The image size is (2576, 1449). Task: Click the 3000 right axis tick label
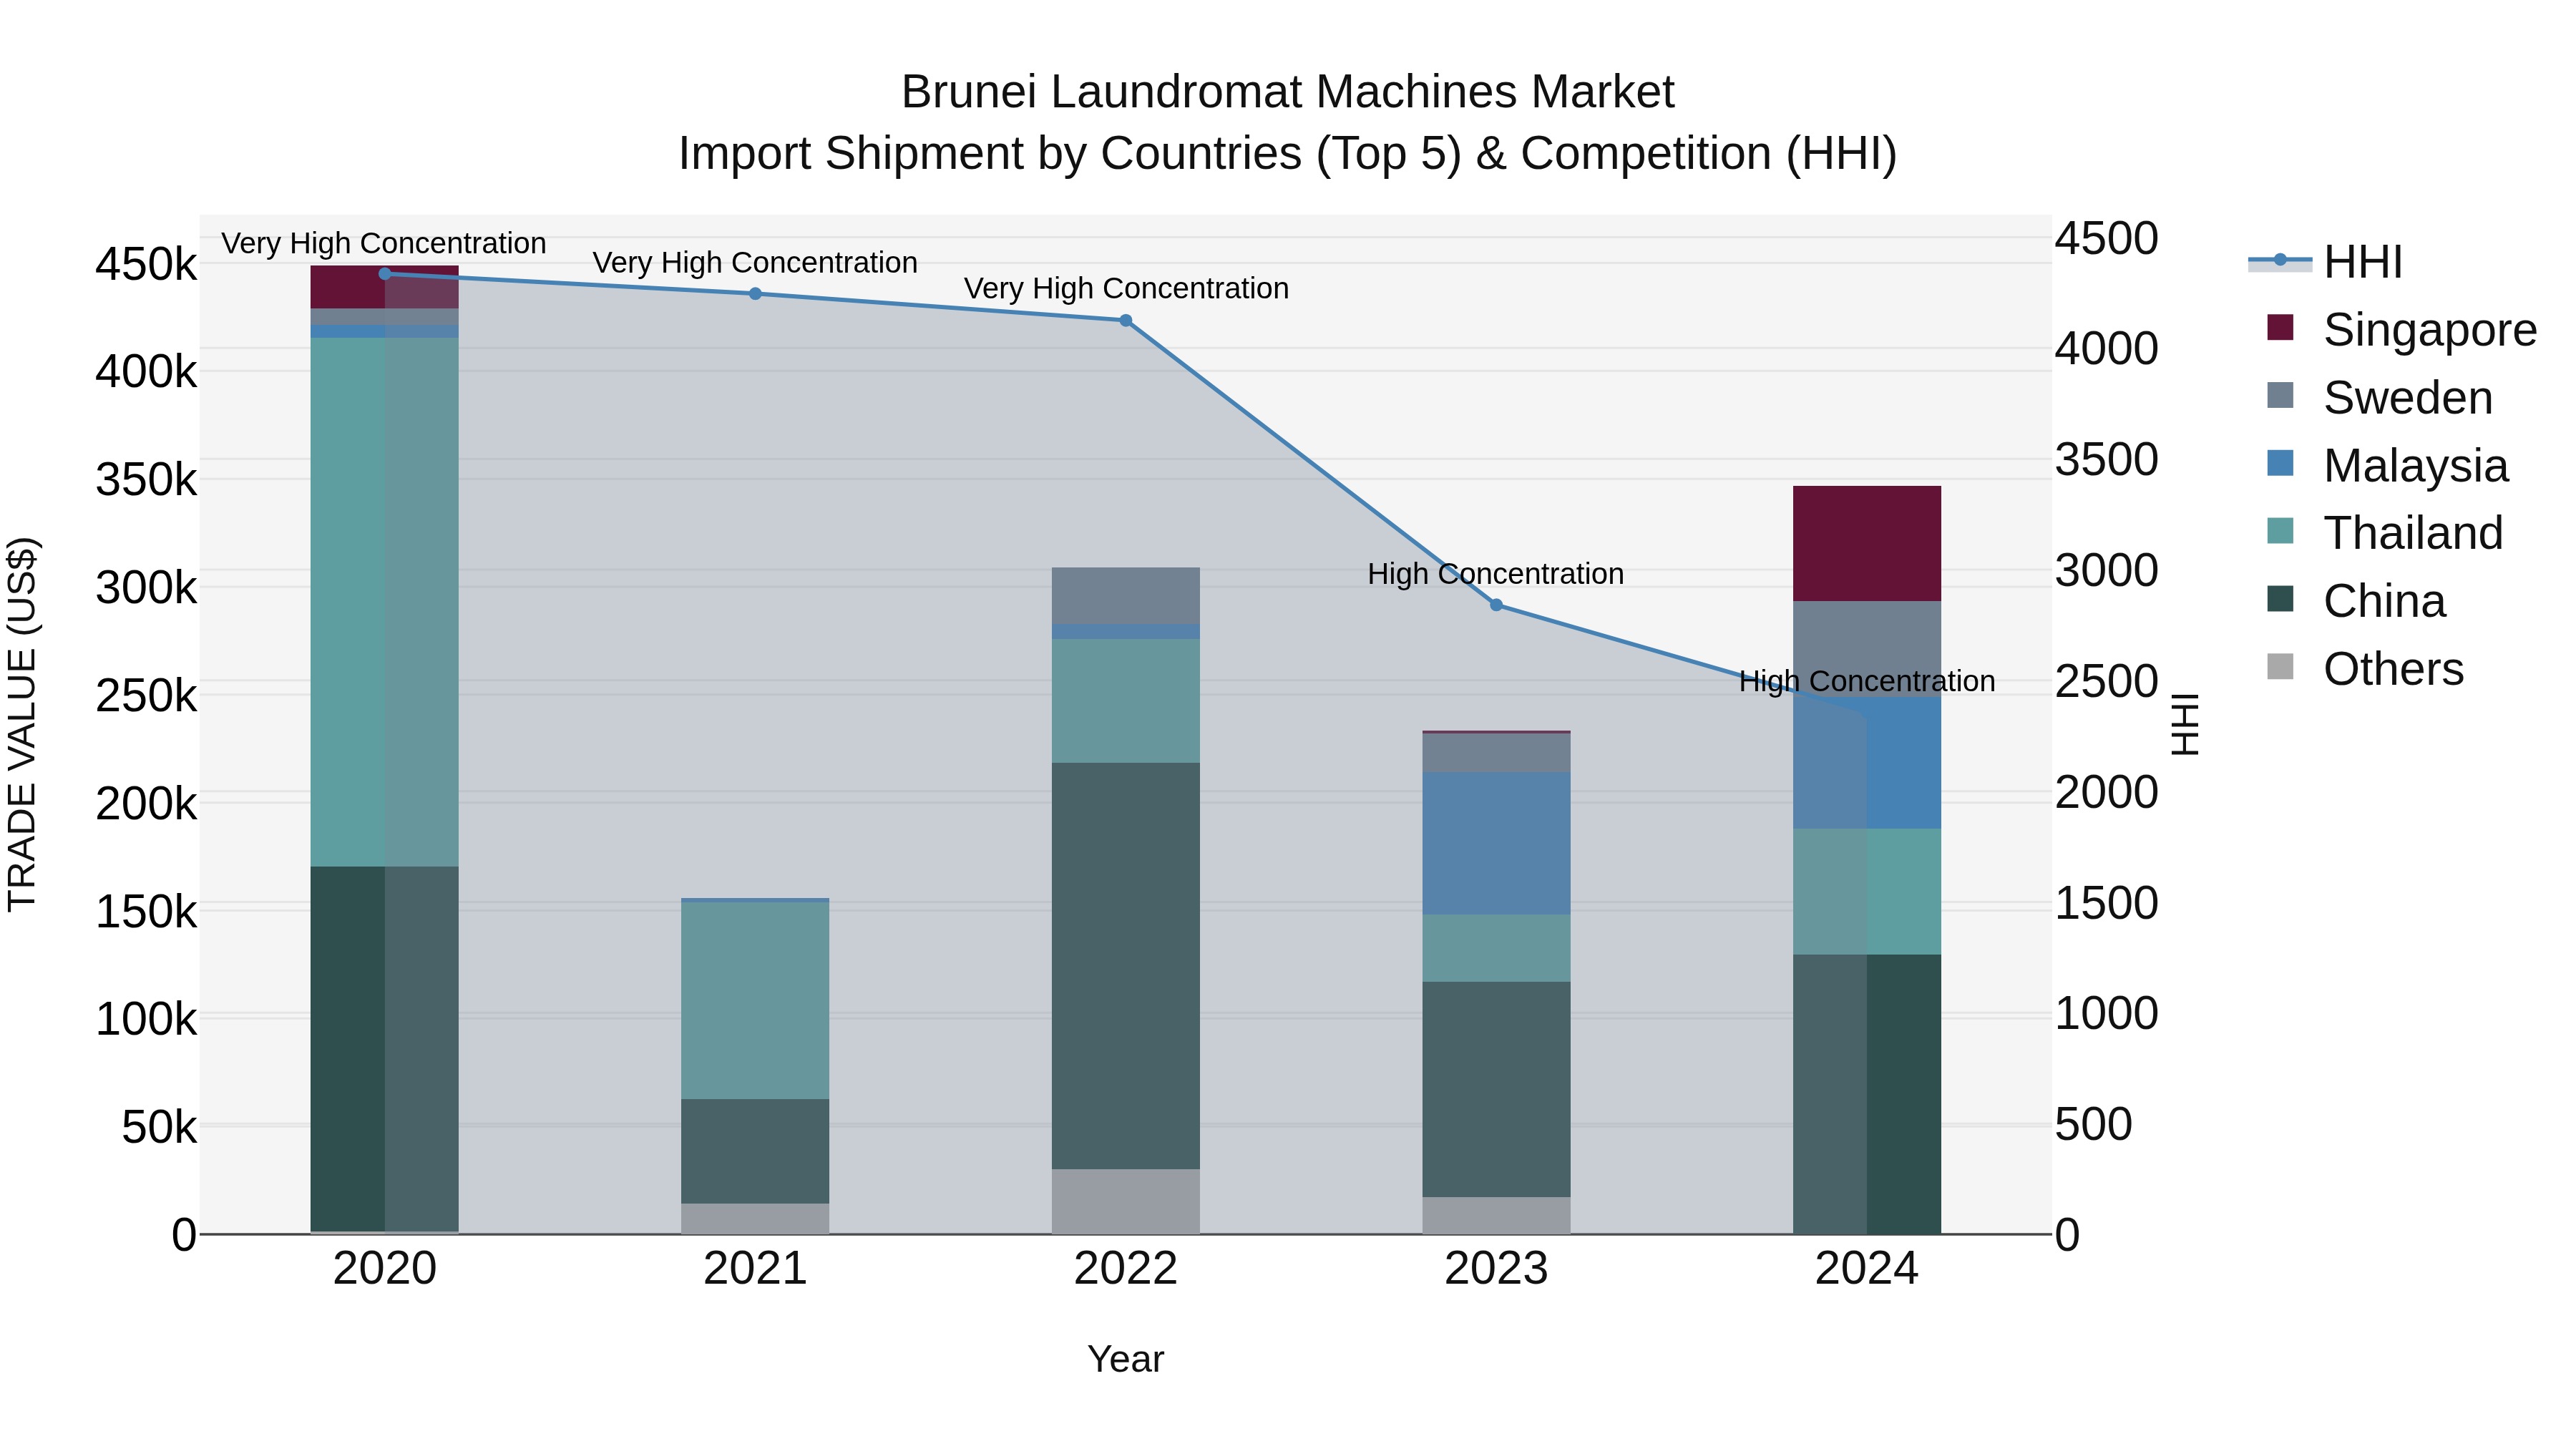pos(2107,570)
